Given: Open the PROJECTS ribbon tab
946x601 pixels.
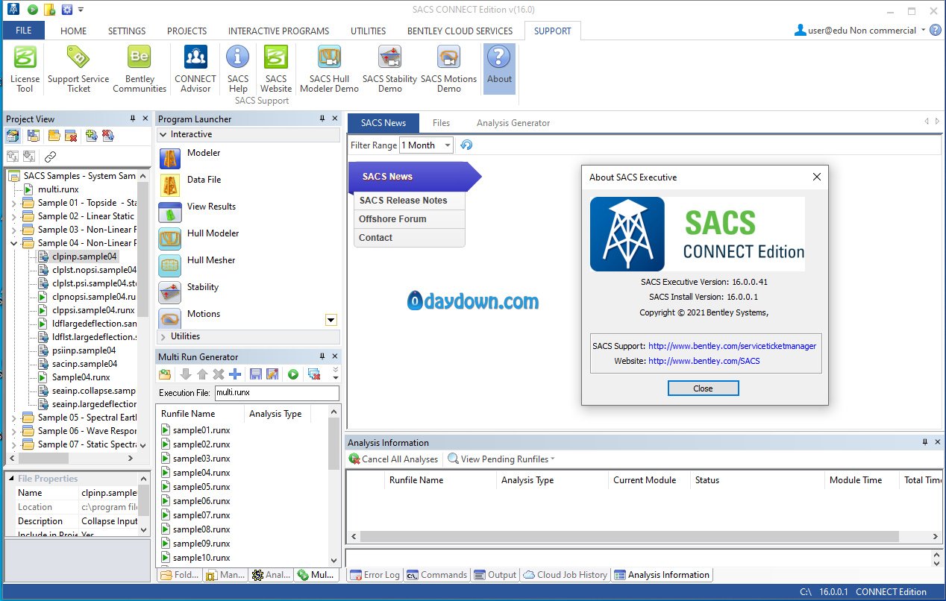Looking at the screenshot, I should pos(187,31).
